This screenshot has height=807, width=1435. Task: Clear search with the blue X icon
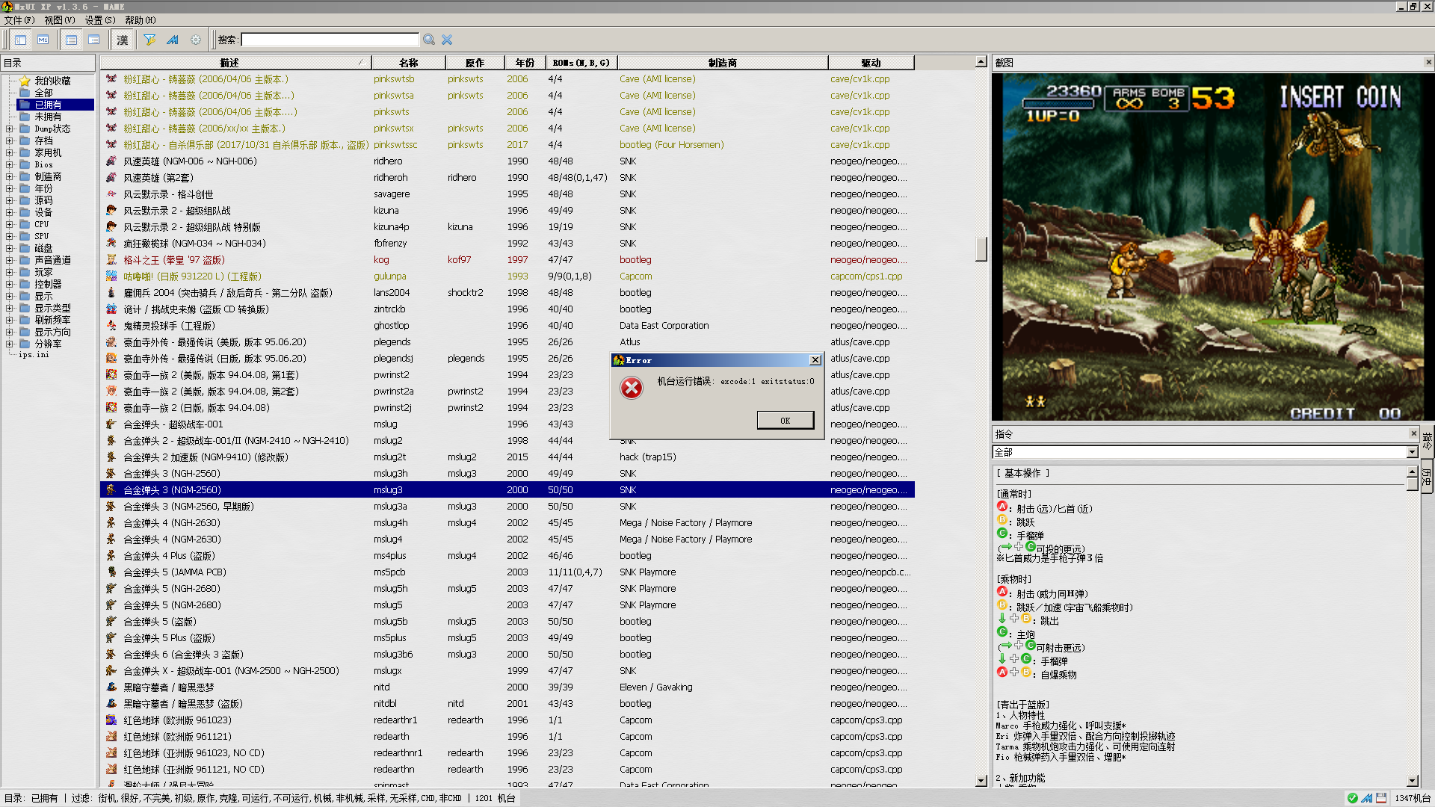tap(447, 40)
